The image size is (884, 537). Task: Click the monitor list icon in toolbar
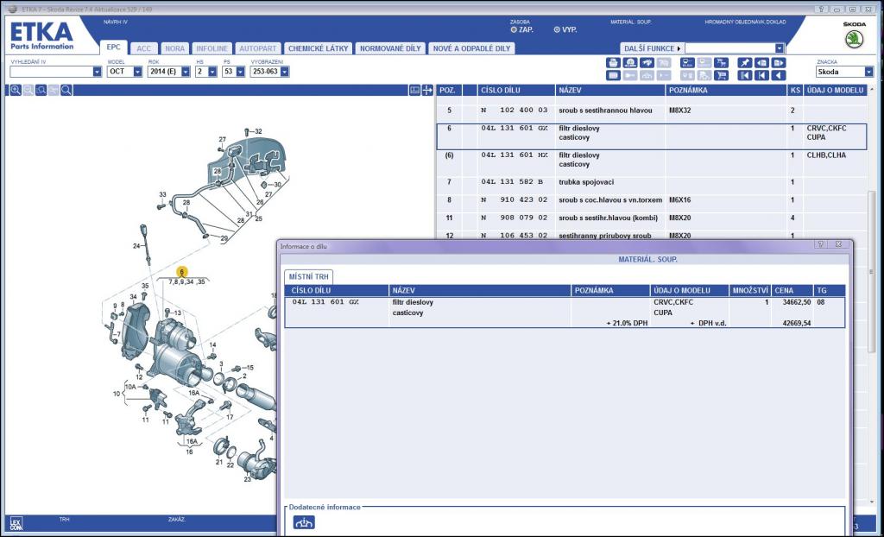point(688,63)
